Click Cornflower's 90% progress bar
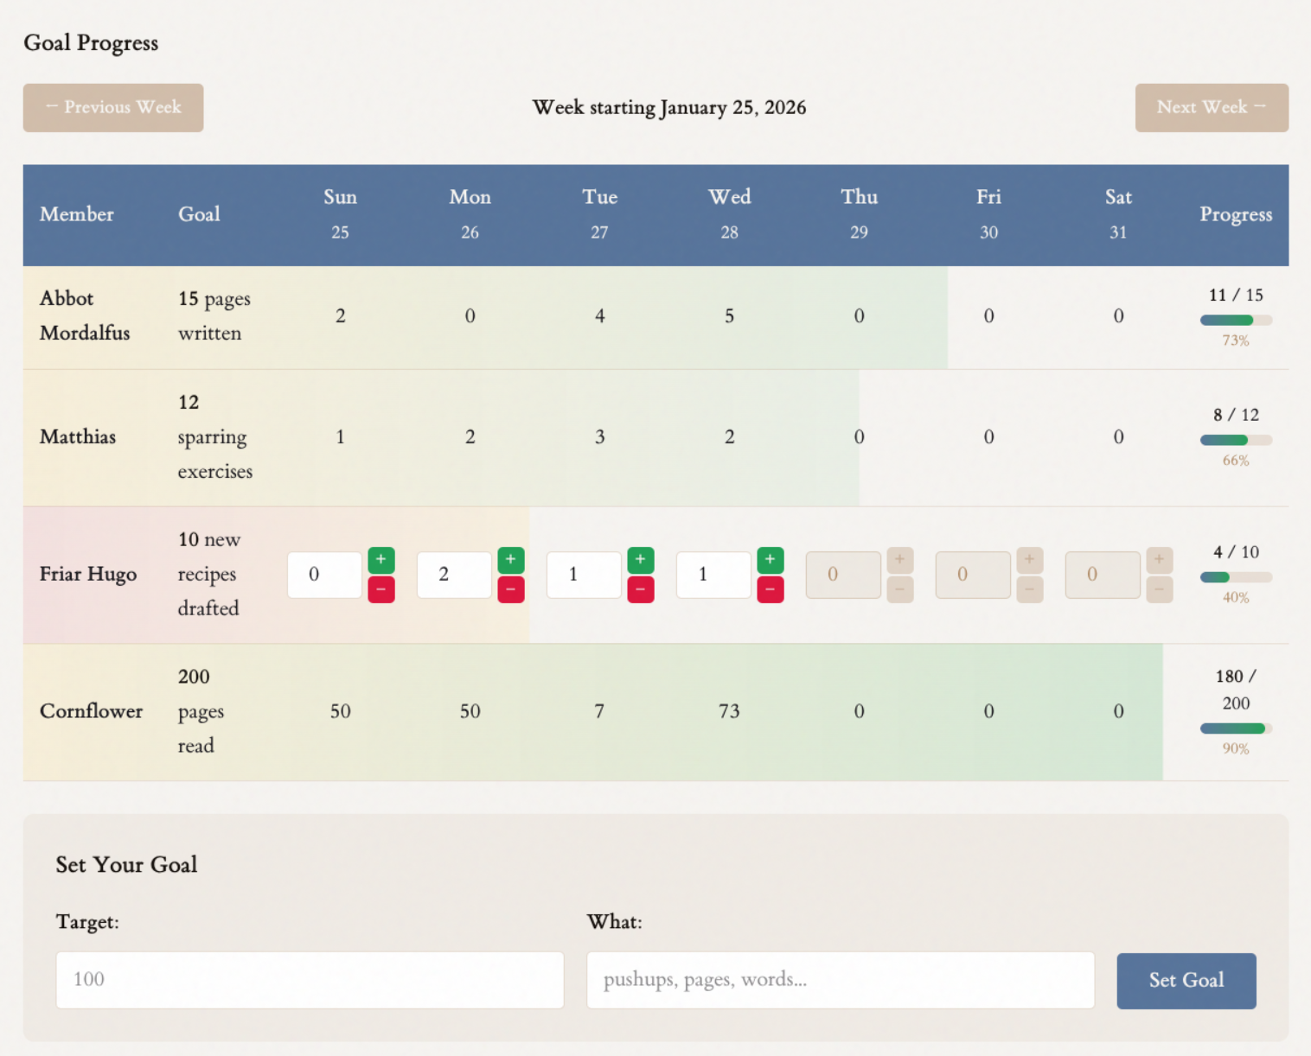Viewport: 1311px width, 1056px height. click(1235, 728)
